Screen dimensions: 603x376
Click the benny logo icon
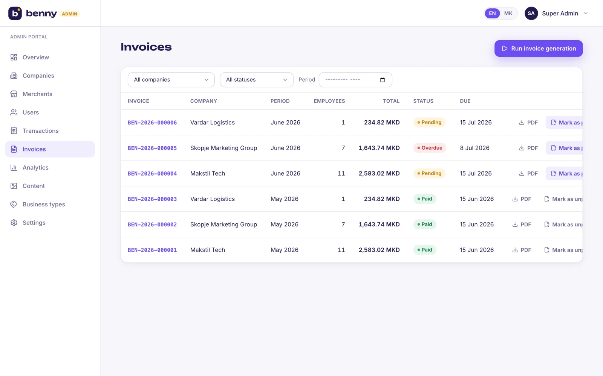[15, 13]
